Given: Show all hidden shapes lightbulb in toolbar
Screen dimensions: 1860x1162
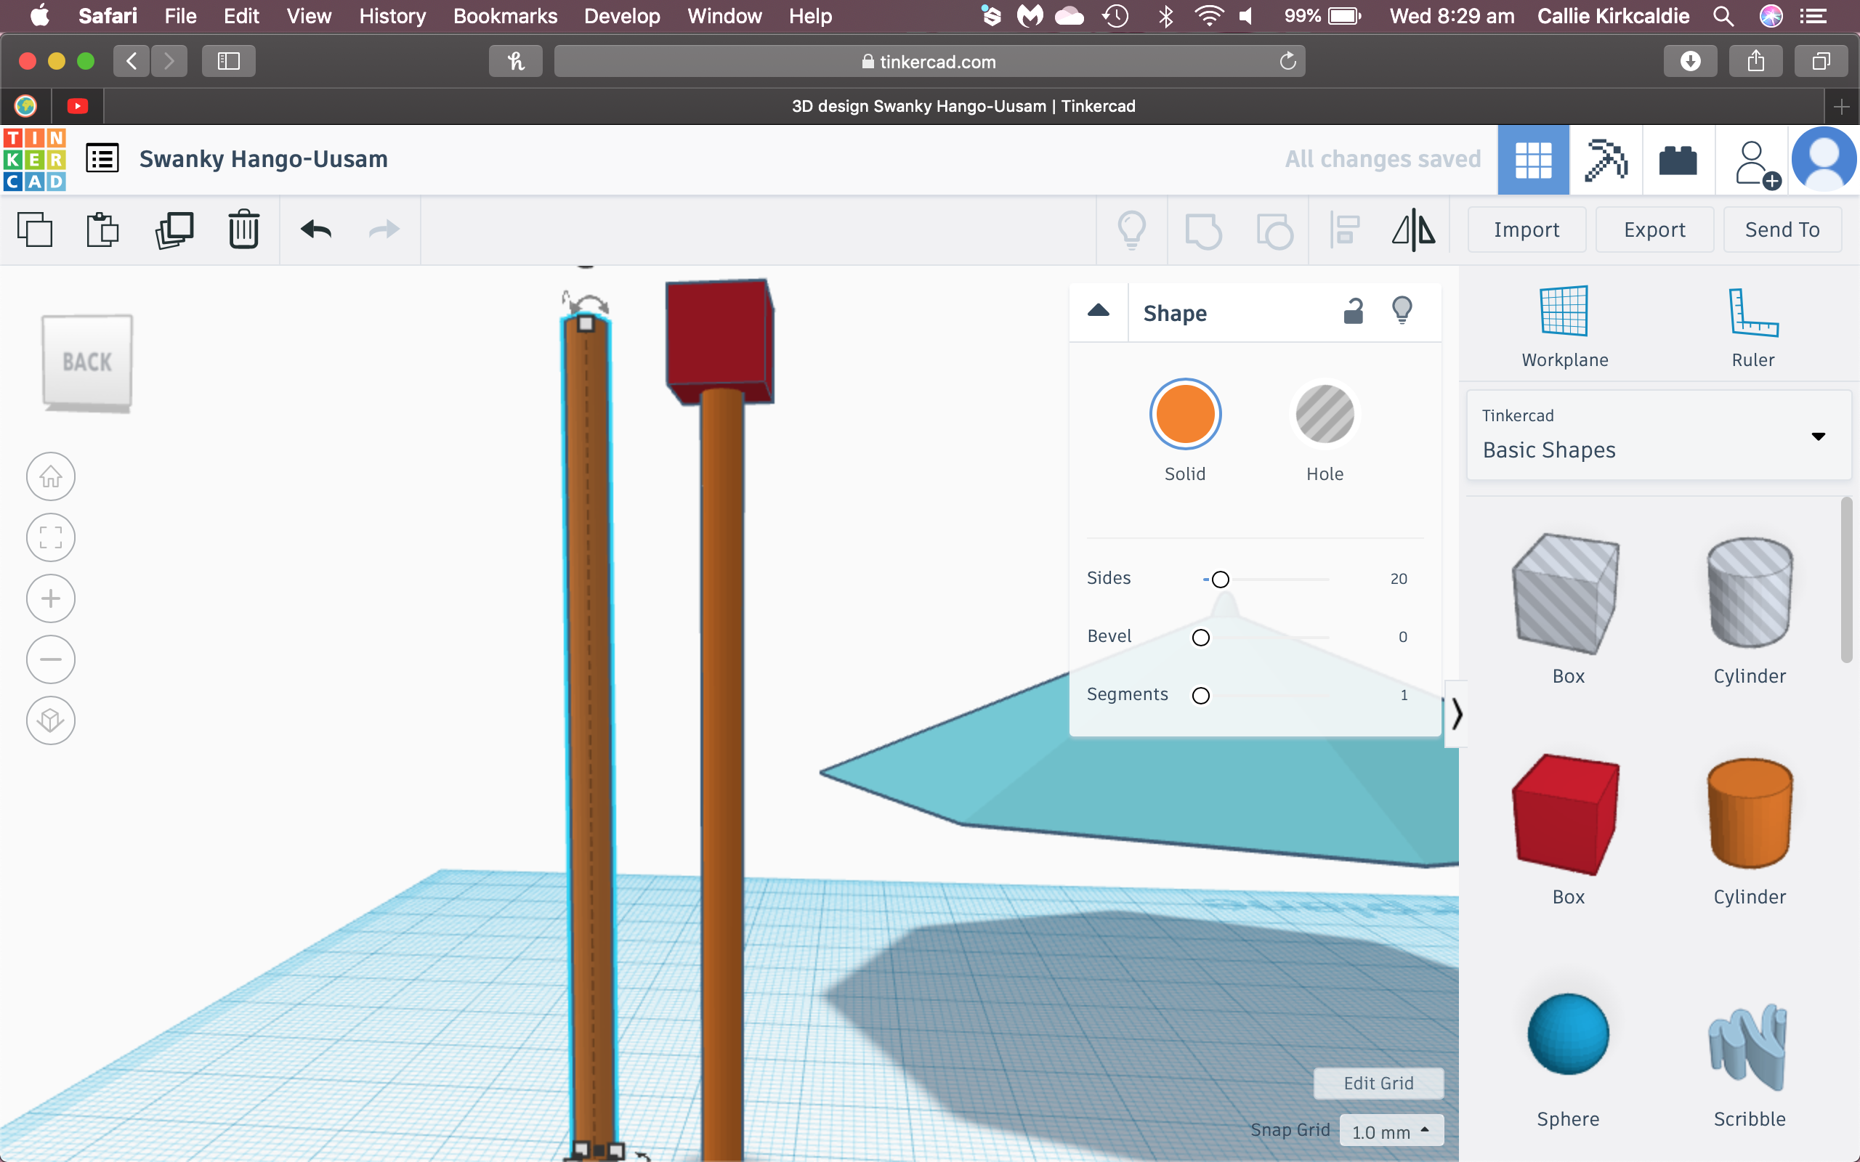Looking at the screenshot, I should (1131, 229).
